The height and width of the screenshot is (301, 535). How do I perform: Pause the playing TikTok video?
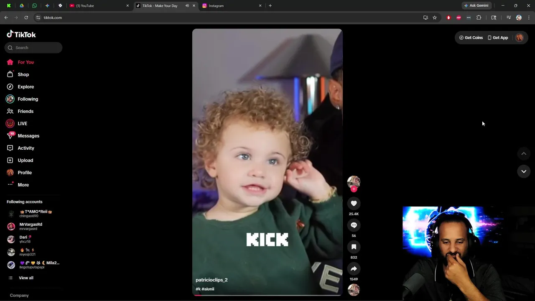[x=267, y=162]
